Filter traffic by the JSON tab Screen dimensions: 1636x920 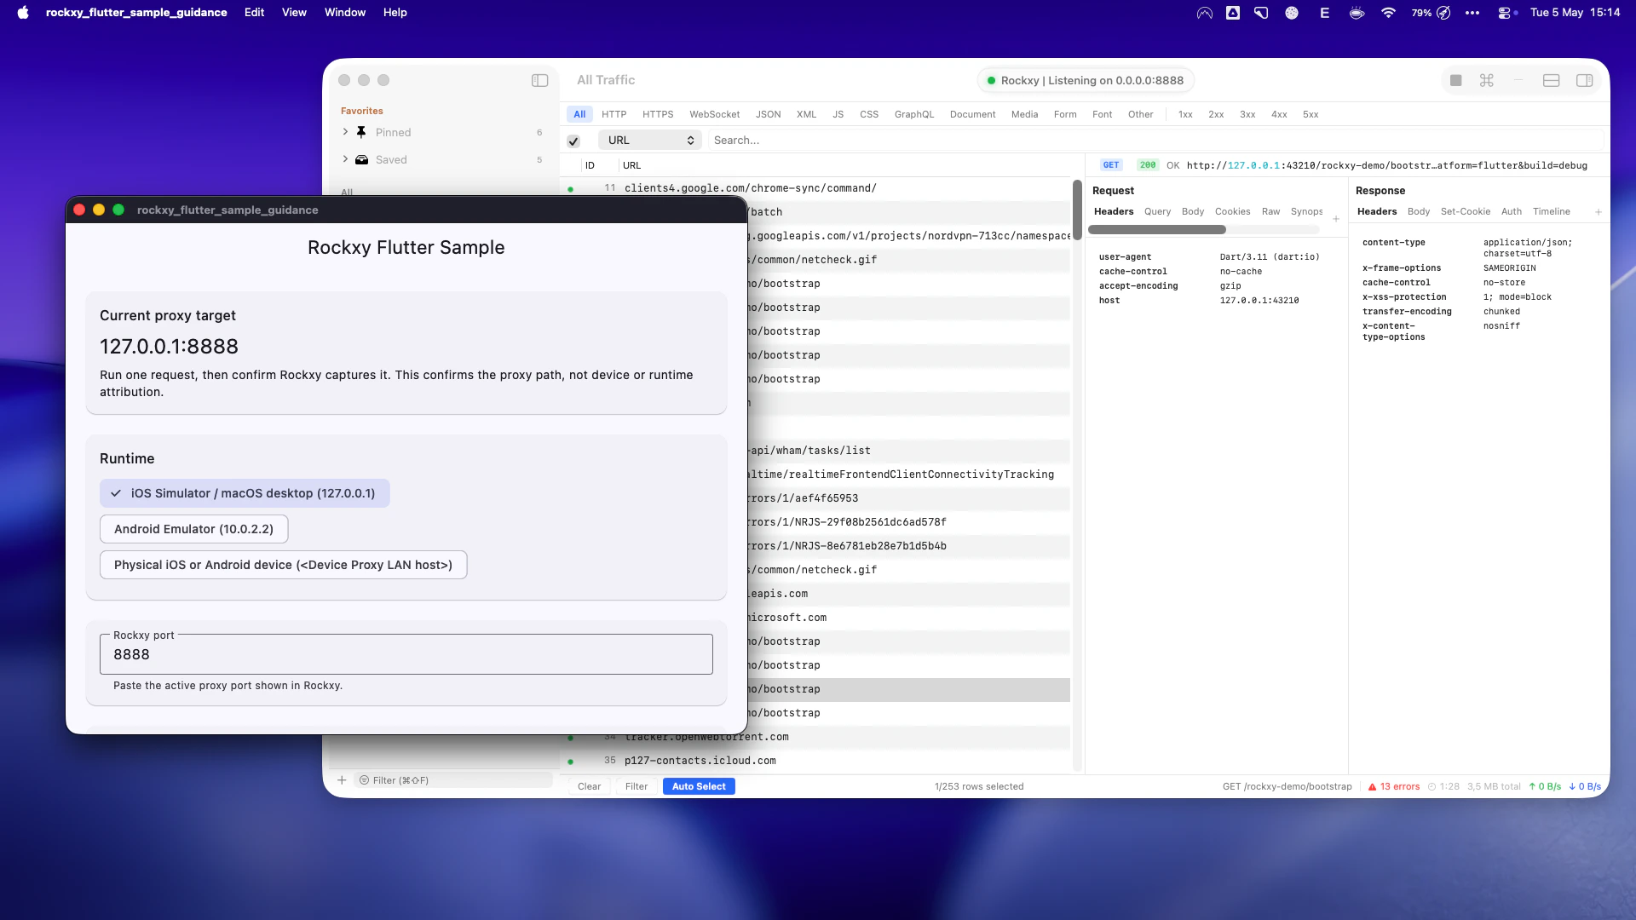tap(768, 114)
